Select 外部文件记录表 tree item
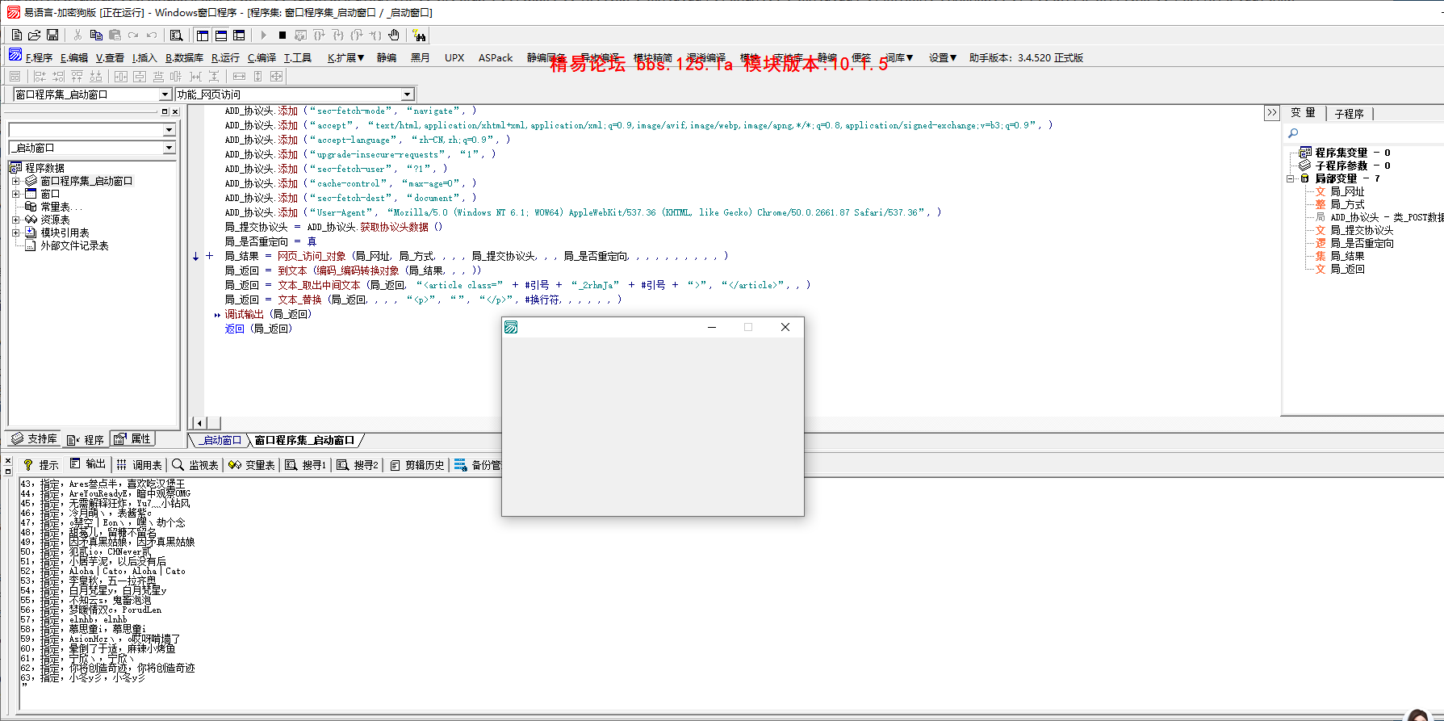The width and height of the screenshot is (1444, 721). click(74, 245)
